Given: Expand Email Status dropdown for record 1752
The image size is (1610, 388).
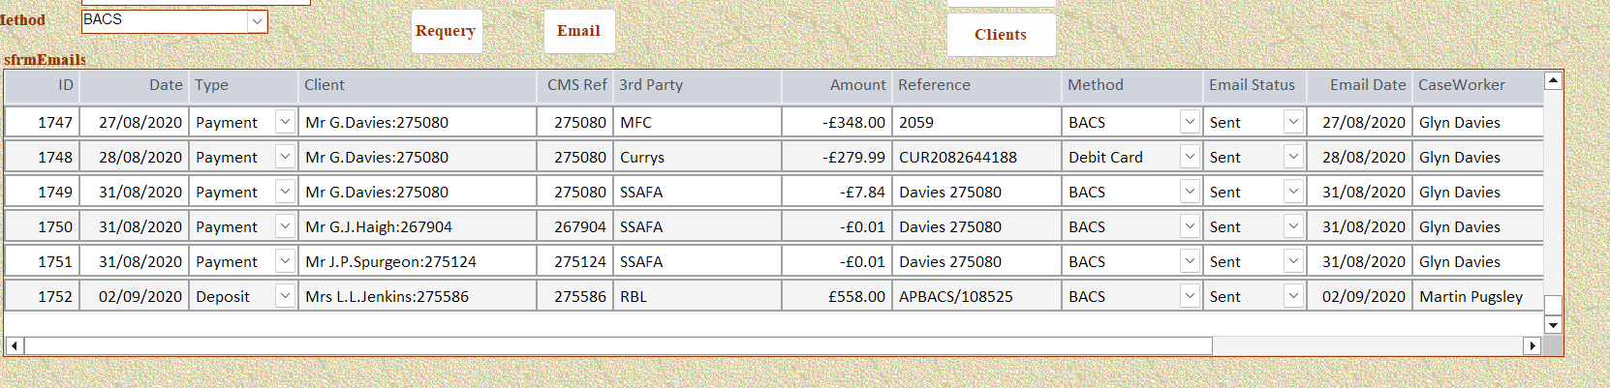Looking at the screenshot, I should tap(1293, 296).
